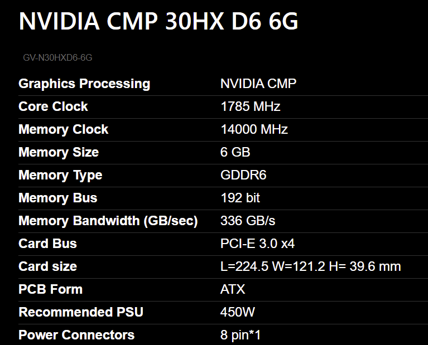Click the Graphics Processing label

[84, 84]
